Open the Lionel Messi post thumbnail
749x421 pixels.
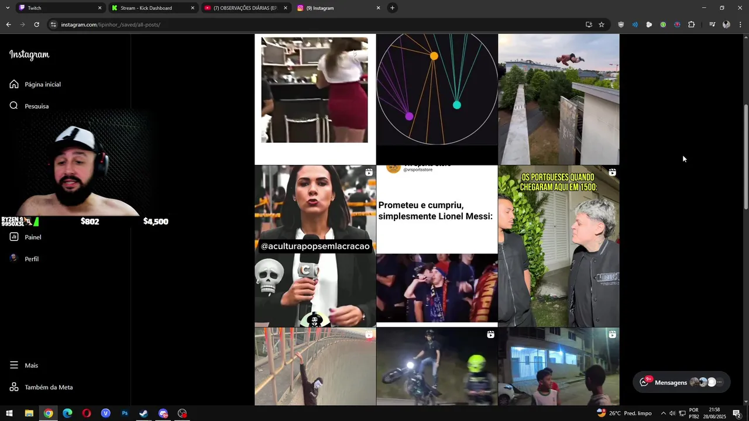[437, 246]
